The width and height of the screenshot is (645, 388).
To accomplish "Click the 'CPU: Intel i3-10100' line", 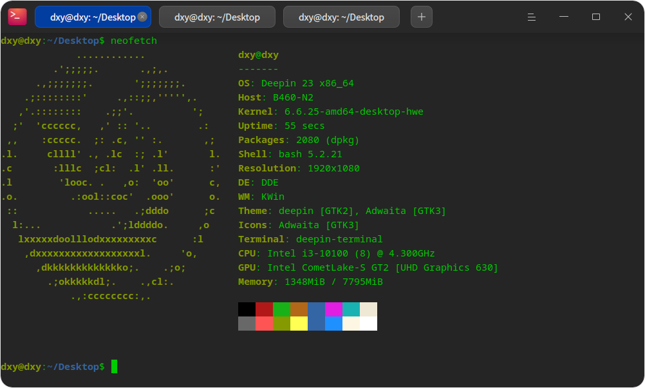I will click(x=337, y=253).
